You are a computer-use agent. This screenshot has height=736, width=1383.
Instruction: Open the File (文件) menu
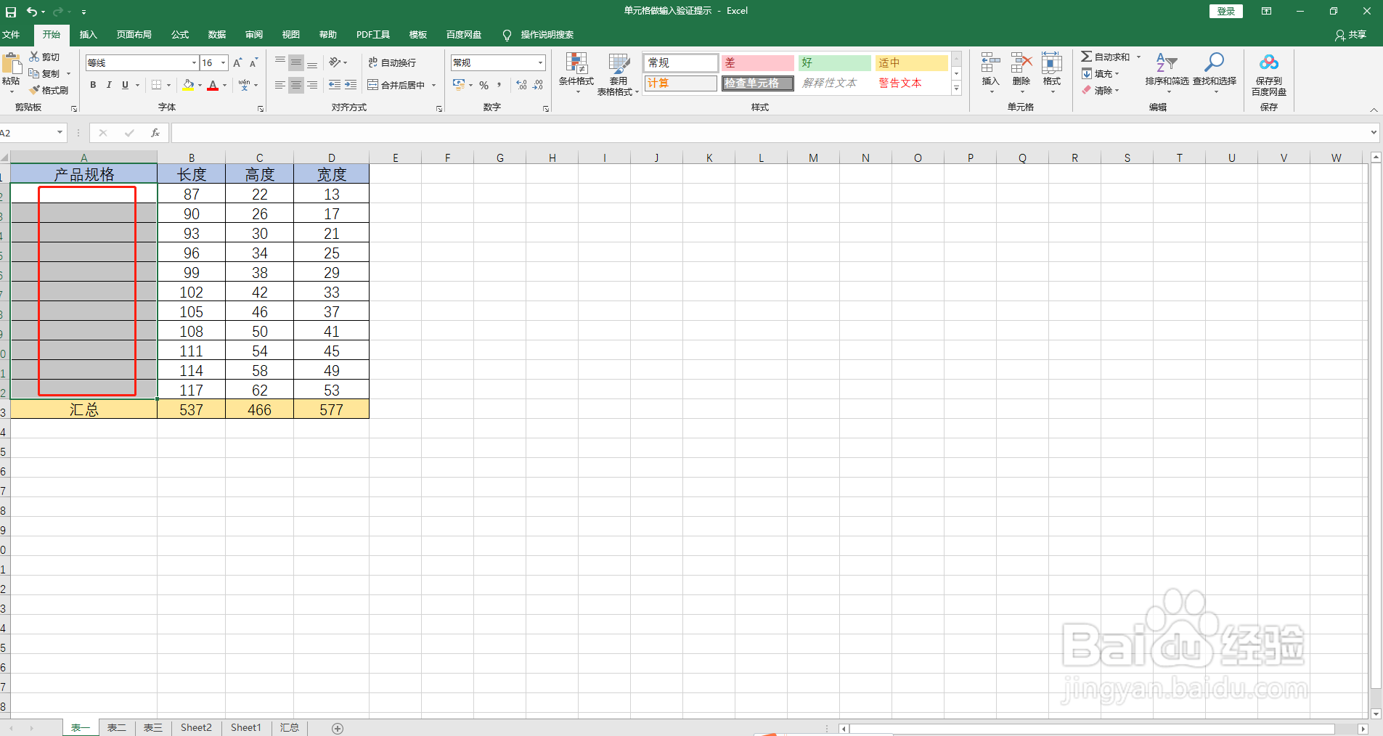(x=11, y=35)
